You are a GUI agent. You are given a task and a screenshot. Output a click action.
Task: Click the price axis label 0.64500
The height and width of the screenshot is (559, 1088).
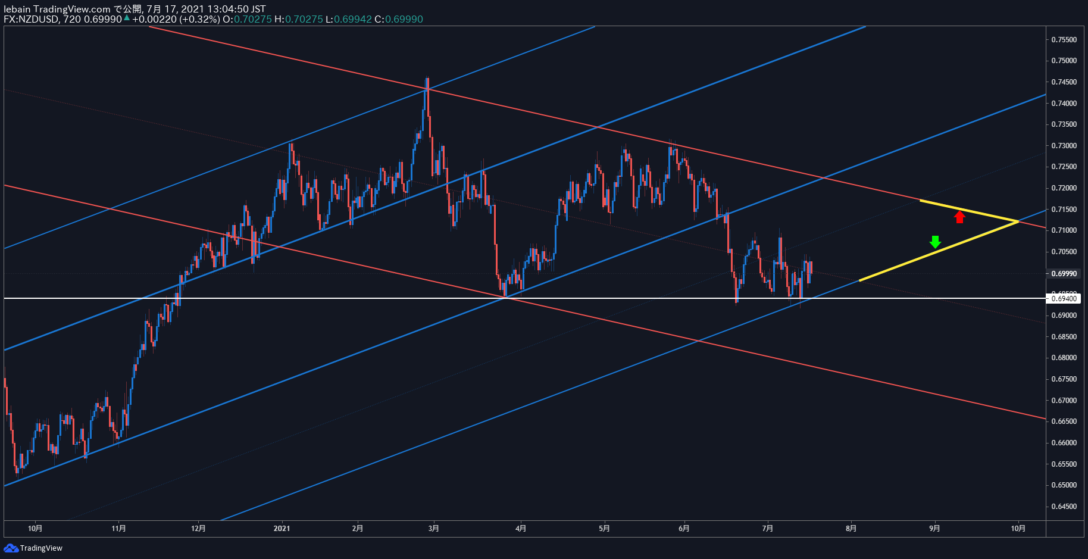pyautogui.click(x=1064, y=507)
